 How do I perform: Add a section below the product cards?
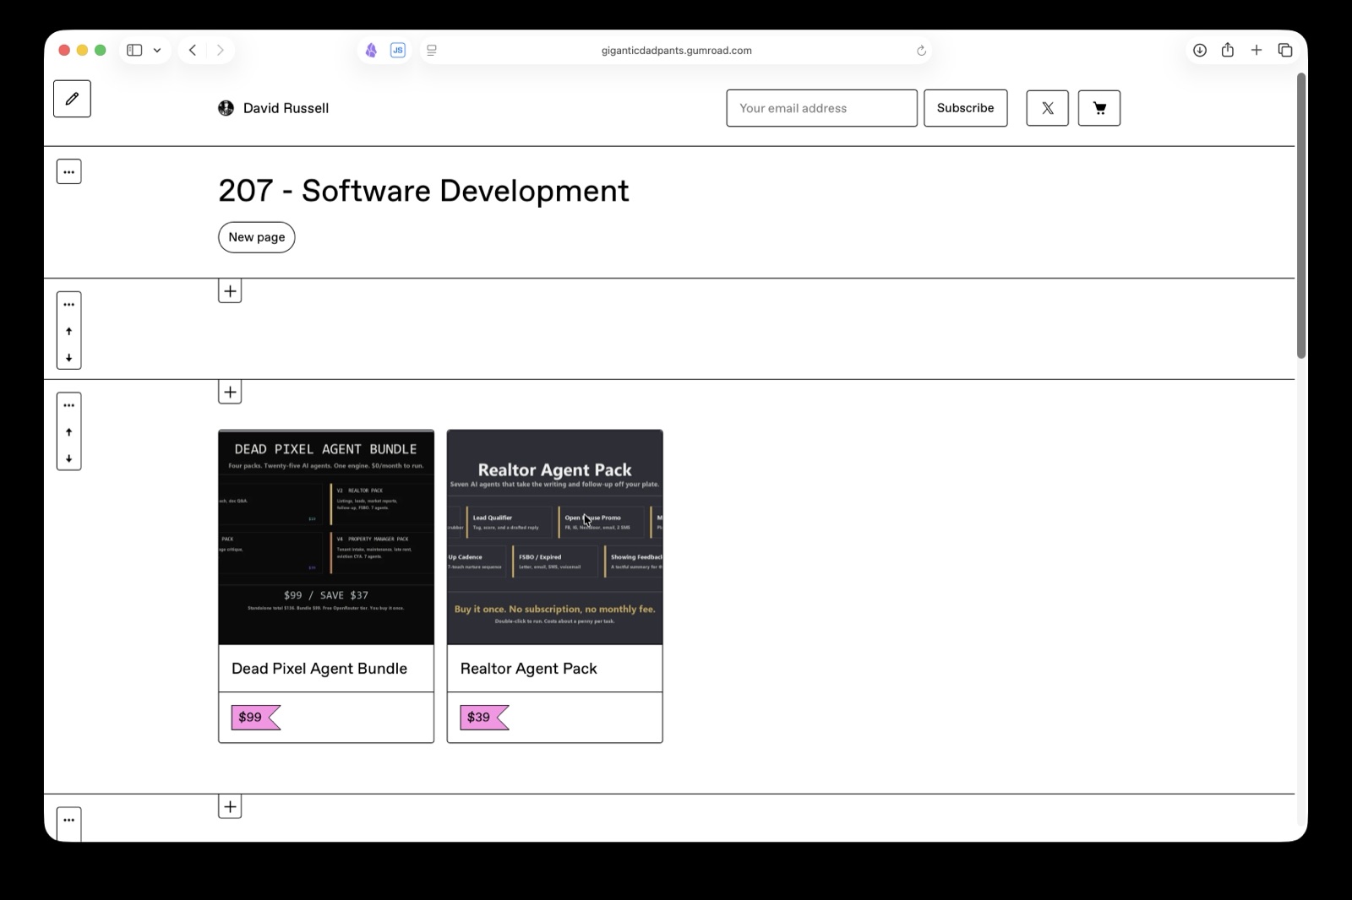(x=230, y=806)
